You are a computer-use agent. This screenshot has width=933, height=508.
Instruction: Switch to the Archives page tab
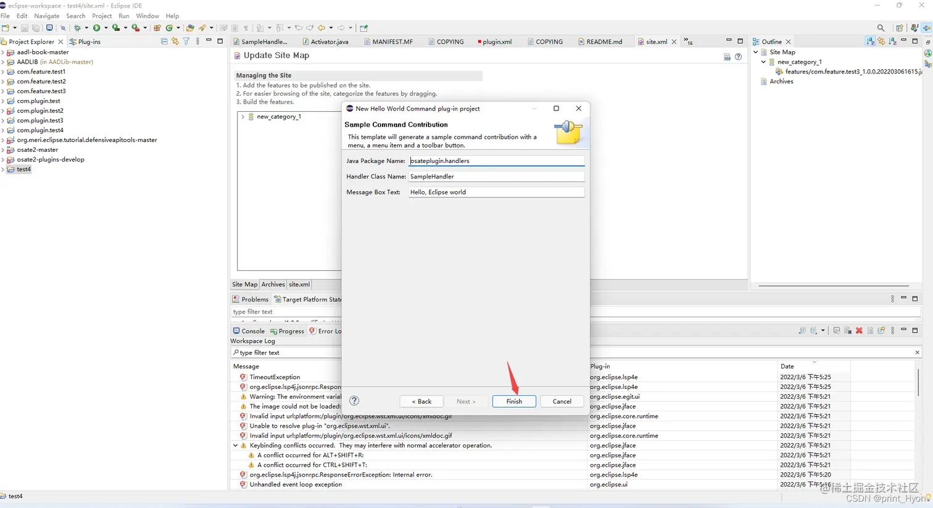[273, 285]
